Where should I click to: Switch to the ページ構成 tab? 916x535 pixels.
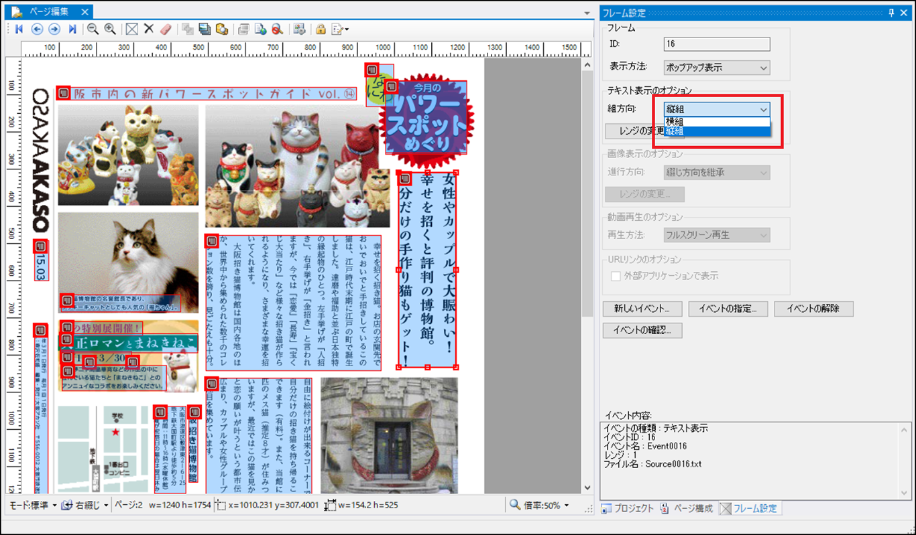pyautogui.click(x=687, y=508)
